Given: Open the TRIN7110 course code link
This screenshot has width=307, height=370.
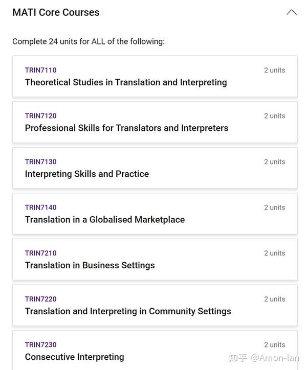Looking at the screenshot, I should pyautogui.click(x=40, y=70).
